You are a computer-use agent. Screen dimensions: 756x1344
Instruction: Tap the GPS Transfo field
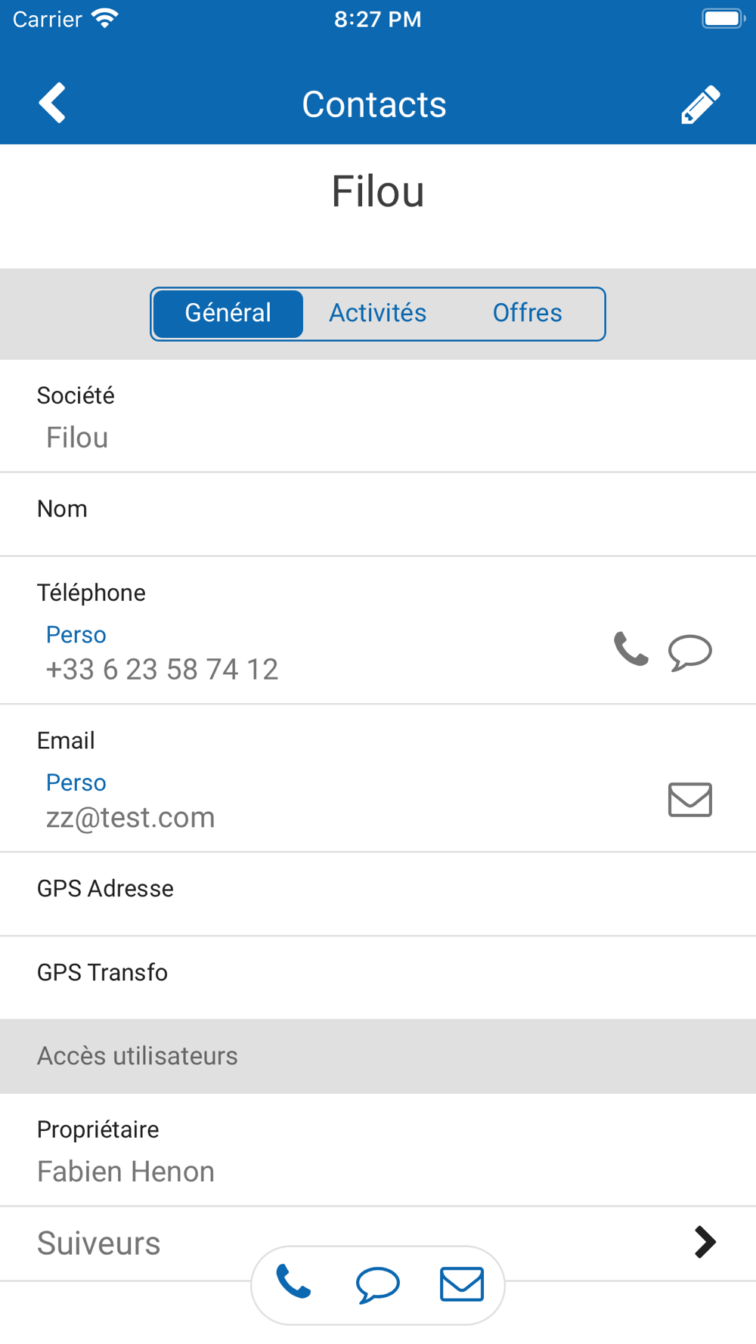pos(378,978)
